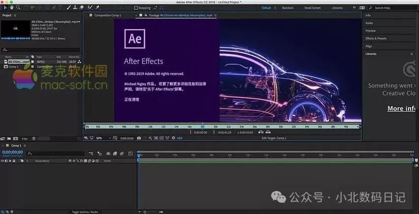Open the Composition Mini-Flowchart icon
Screen dimensions: 419x214
pos(91,154)
